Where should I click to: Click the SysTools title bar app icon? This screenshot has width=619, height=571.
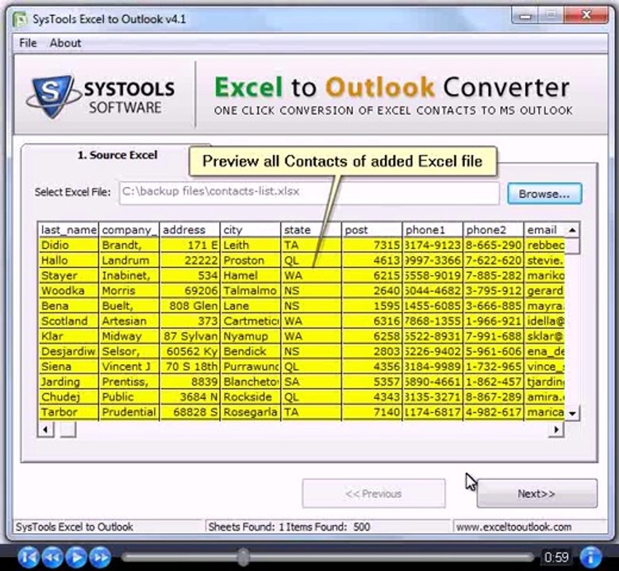tap(19, 20)
